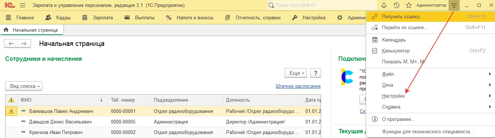Image resolution: width=495 pixels, height=138 pixels.
Task: Open the Зарплата section
Action: pos(98,17)
